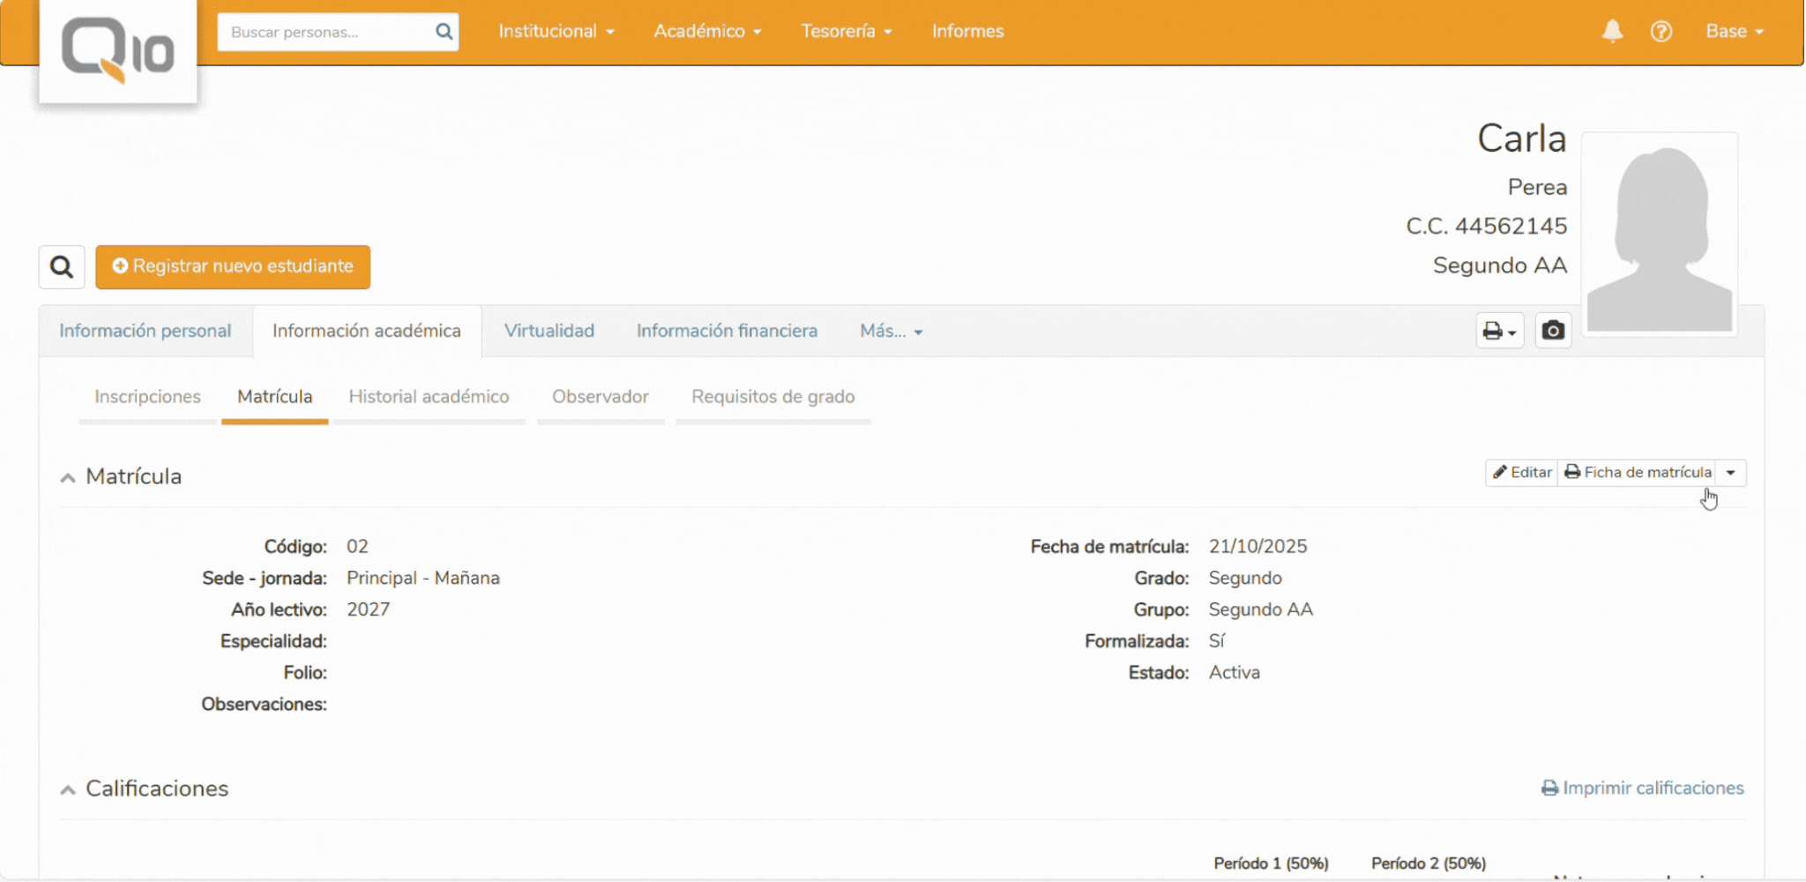Expand the Tesorería menu
This screenshot has height=882, width=1806.
(x=846, y=31)
